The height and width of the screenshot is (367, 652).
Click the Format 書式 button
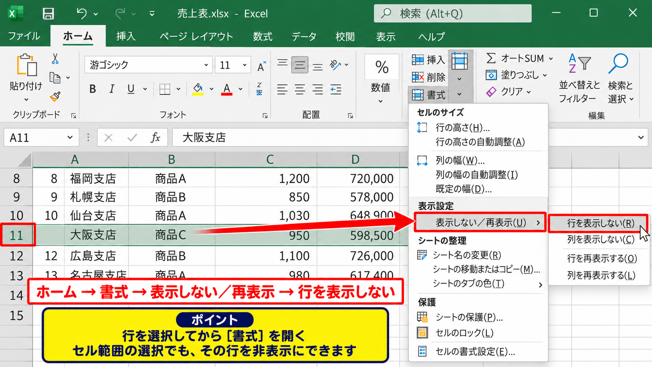428,95
